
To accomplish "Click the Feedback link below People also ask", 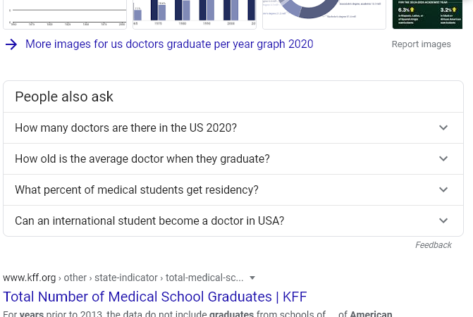I will (x=434, y=245).
